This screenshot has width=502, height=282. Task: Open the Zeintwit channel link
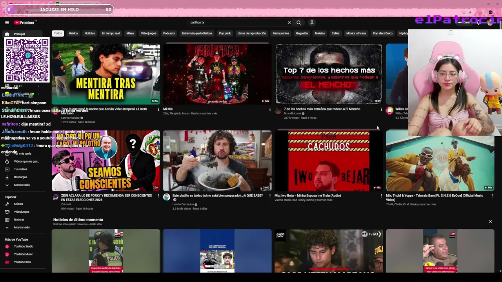pyautogui.click(x=66, y=204)
